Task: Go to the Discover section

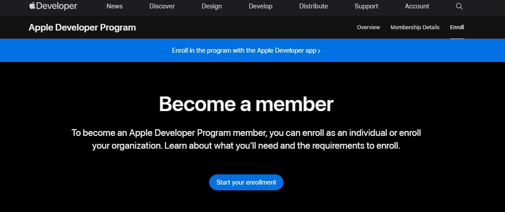Action: tap(162, 6)
